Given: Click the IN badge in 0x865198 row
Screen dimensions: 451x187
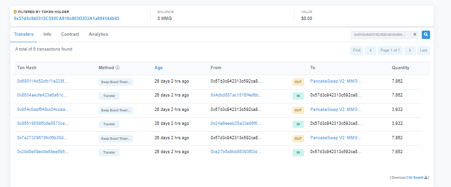Looking at the screenshot, I should (298, 124).
